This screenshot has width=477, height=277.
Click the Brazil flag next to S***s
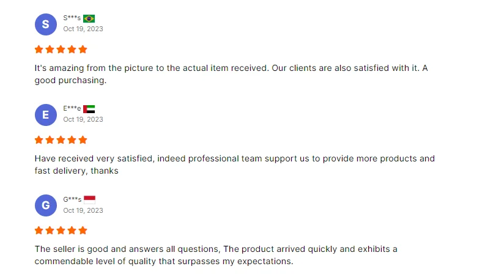pos(89,18)
